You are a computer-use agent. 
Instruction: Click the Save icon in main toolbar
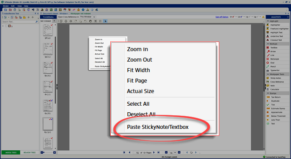tap(6, 10)
